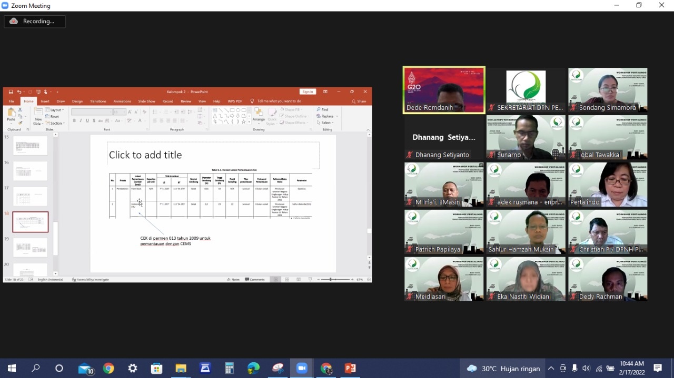
Task: Click the Save icon in quick access toolbar
Action: click(x=11, y=92)
